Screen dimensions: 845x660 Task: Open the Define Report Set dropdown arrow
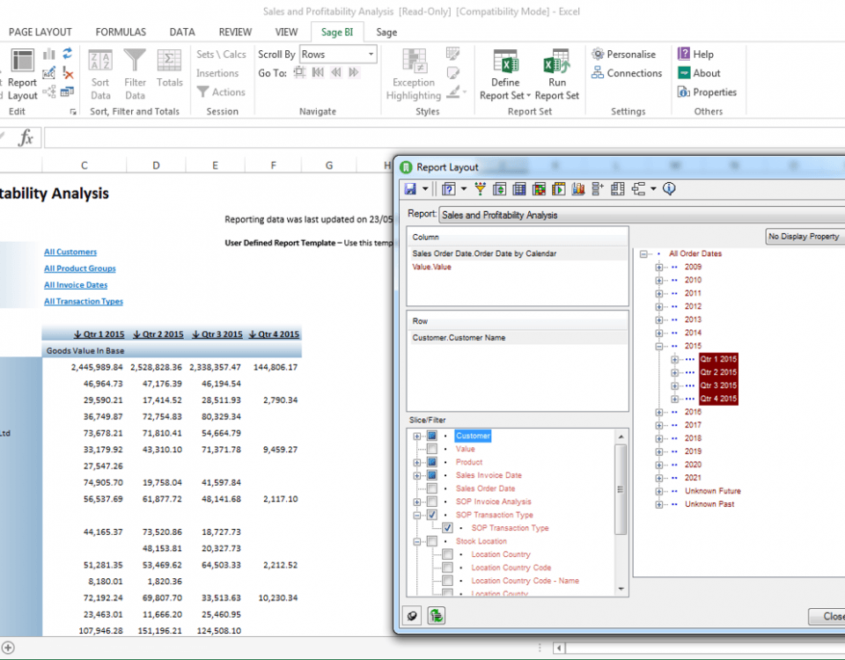pos(529,95)
